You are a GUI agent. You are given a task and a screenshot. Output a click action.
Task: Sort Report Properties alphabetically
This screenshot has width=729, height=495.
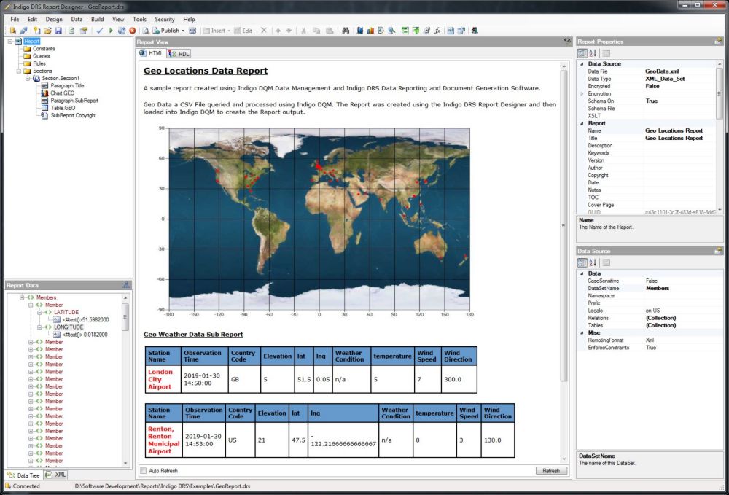click(593, 53)
